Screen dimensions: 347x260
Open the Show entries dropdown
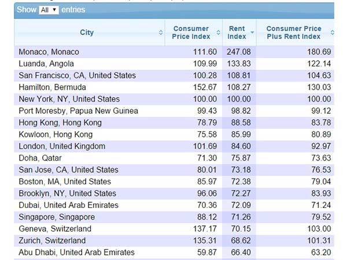pos(49,10)
